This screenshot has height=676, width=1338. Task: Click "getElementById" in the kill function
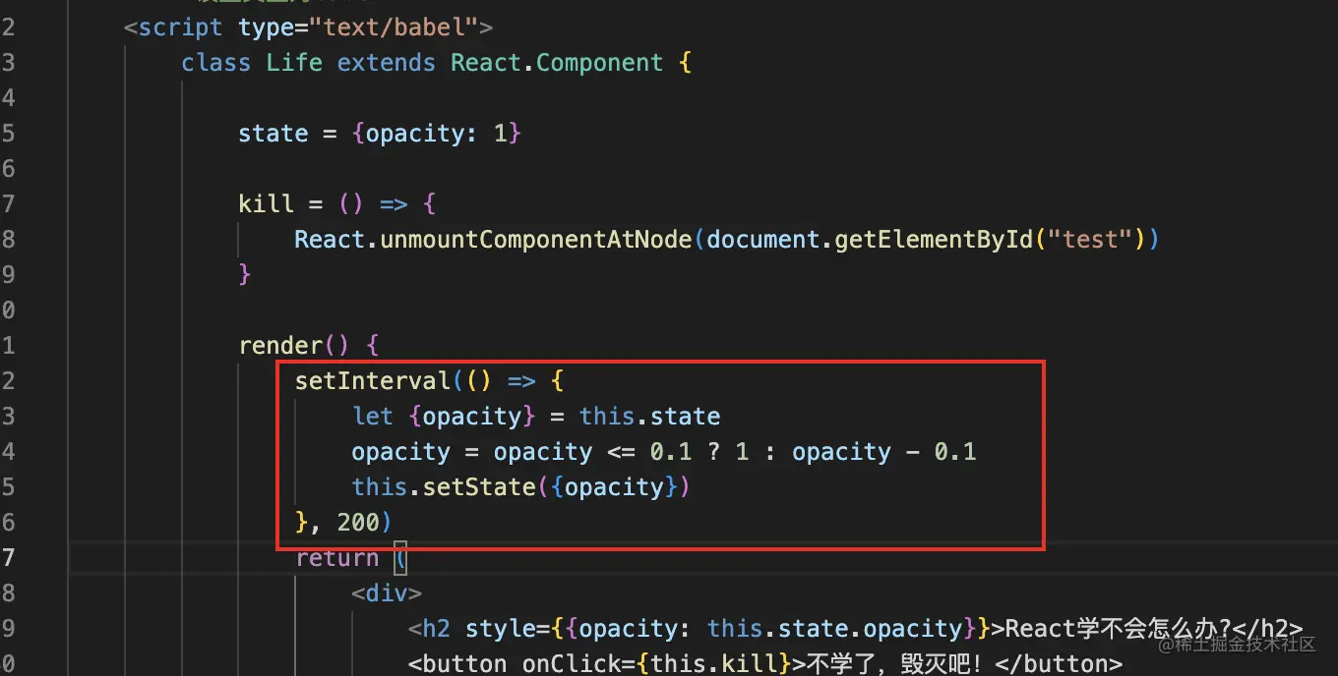coord(934,239)
